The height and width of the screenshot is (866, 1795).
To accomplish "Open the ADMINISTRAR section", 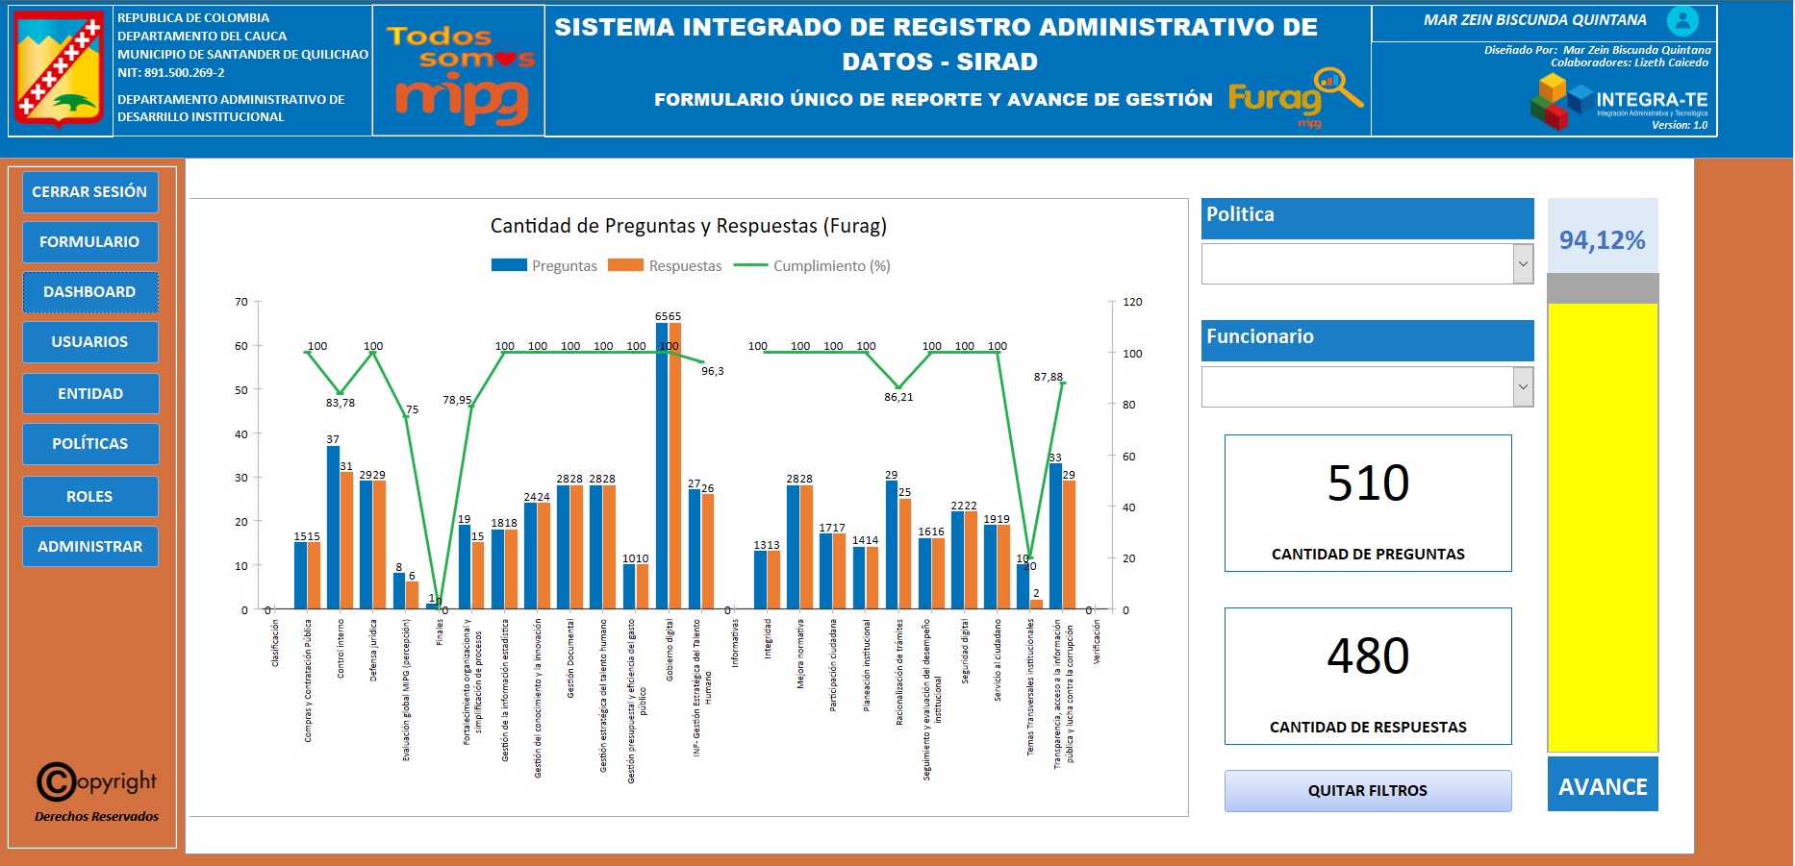I will coord(89,547).
